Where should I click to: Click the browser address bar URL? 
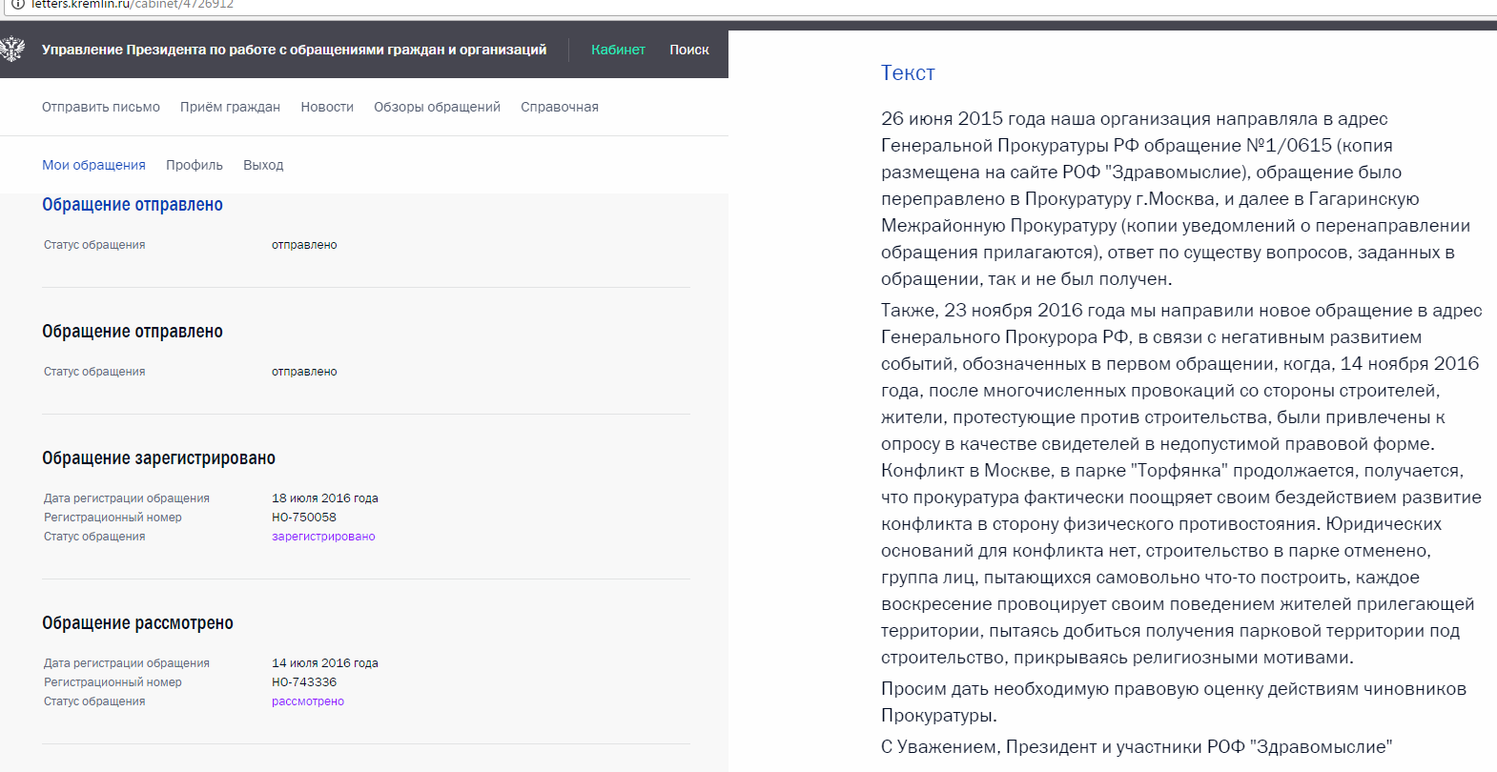[133, 5]
